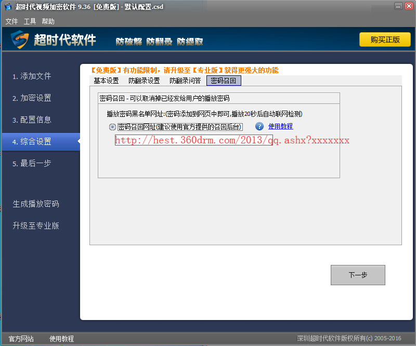Click the 播放密码黑名单网址 description text
This screenshot has height=346, width=416.
(204, 114)
